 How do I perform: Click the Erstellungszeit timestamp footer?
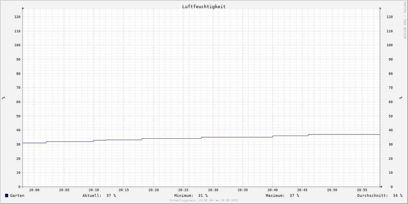point(204,201)
